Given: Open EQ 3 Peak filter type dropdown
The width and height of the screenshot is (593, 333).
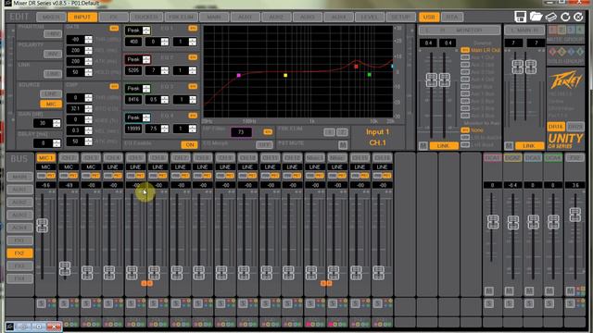Looking at the screenshot, I should pos(138,89).
